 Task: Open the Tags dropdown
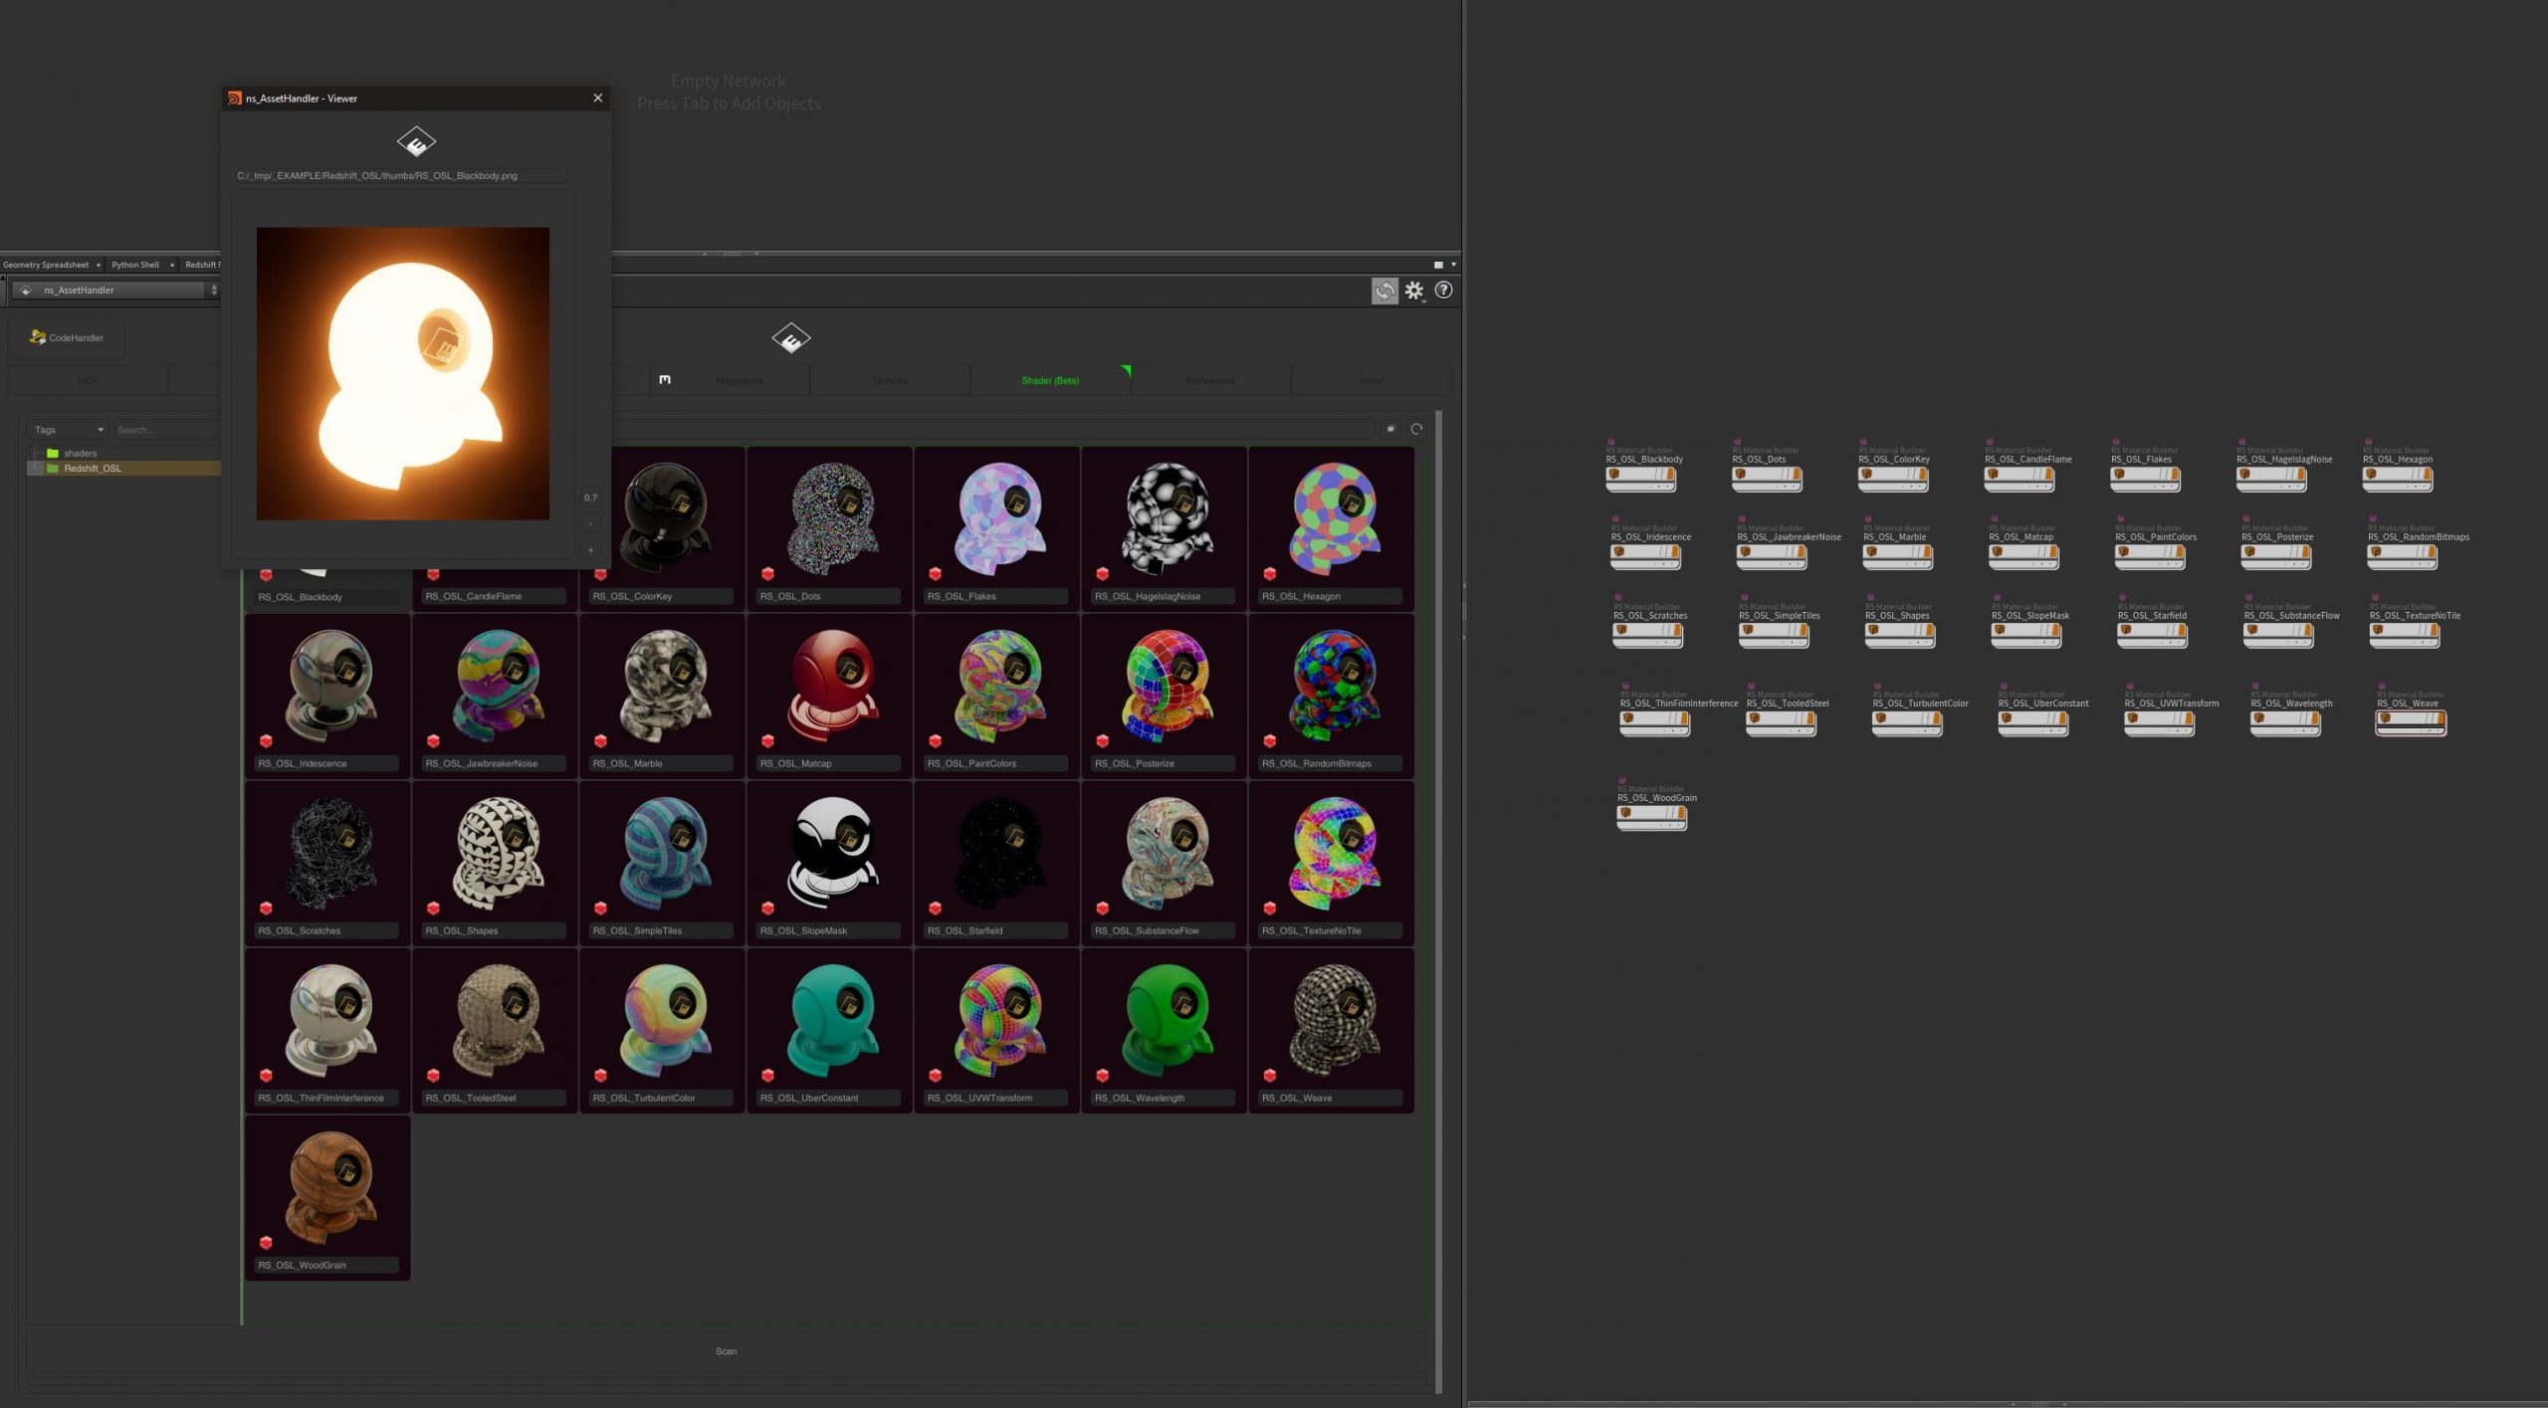[65, 429]
